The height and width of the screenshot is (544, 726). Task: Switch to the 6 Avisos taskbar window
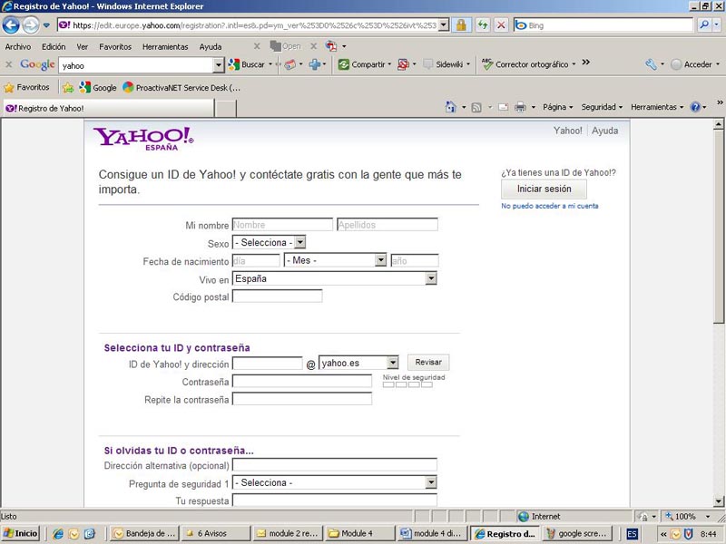215,533
